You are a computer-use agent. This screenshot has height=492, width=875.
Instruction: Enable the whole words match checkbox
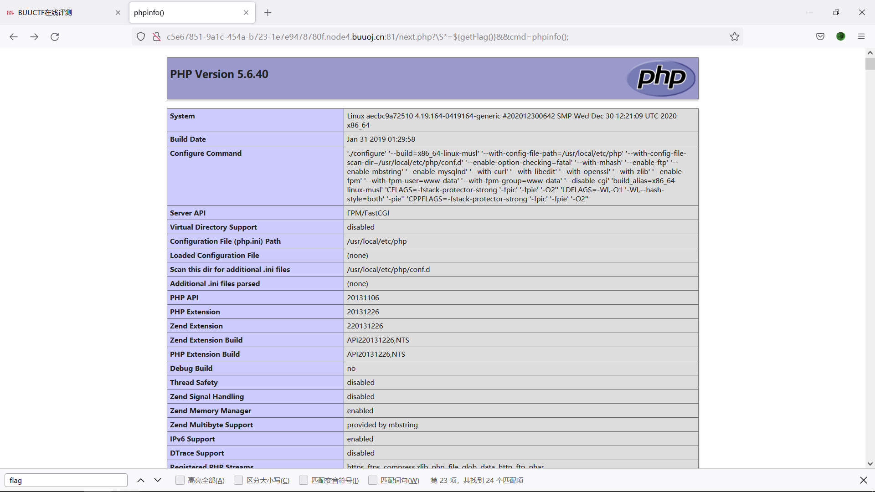click(x=373, y=480)
